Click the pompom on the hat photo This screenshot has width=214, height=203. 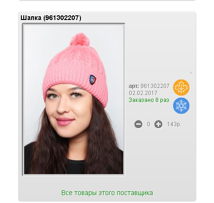point(80,39)
